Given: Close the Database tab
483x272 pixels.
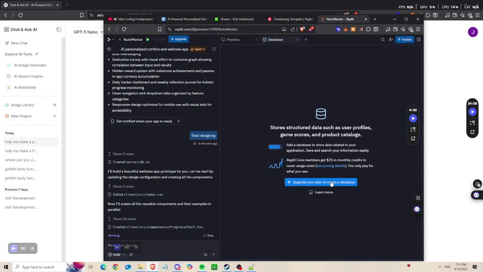Looking at the screenshot, I should pos(298,39).
